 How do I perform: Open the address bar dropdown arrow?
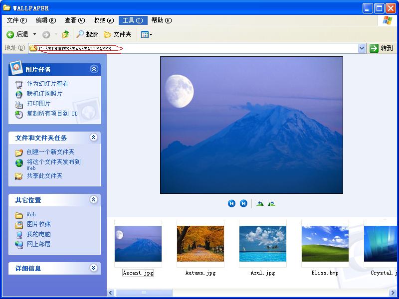[x=362, y=48]
